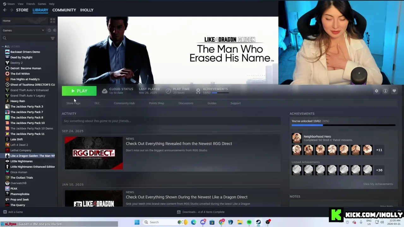Open the Discussions link
Viewport: 404px width, 227px height.
coord(186,103)
